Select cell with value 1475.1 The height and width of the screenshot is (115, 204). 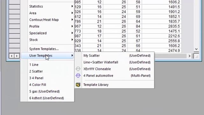point(162,31)
